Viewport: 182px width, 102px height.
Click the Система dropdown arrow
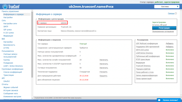pos(178,7)
